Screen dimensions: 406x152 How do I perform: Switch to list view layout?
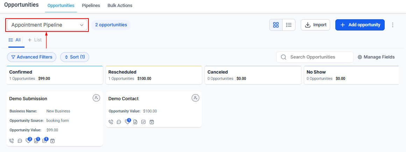(x=289, y=25)
